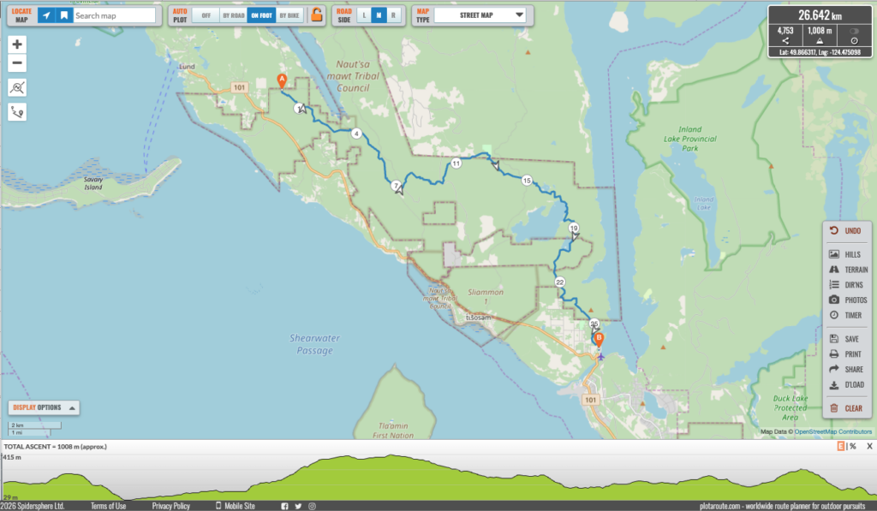Click the Savary Island label
This screenshot has height=511, width=877.
tap(93, 183)
